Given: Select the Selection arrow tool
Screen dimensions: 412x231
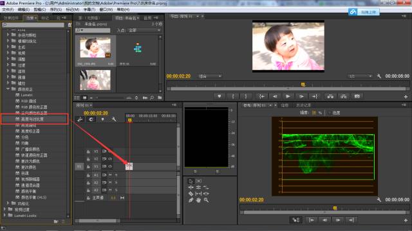Looking at the screenshot, I should pos(191,181).
